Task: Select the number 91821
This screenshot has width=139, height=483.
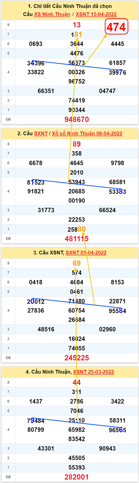Action: [x=36, y=191]
